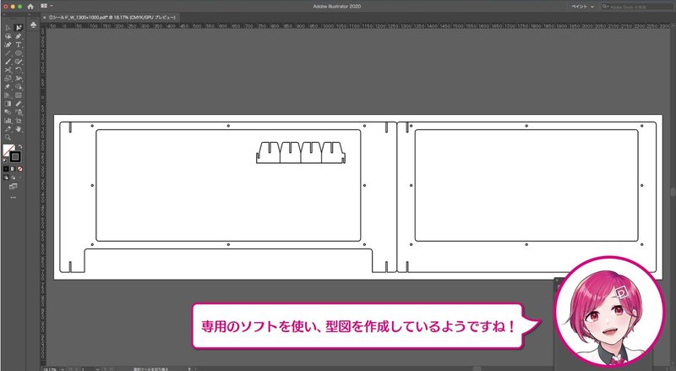The width and height of the screenshot is (676, 371).
Task: Select the Direct Selection tool
Action: tap(19, 28)
